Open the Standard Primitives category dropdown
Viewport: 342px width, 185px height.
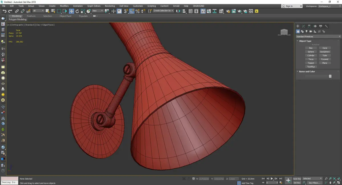pyautogui.click(x=318, y=36)
